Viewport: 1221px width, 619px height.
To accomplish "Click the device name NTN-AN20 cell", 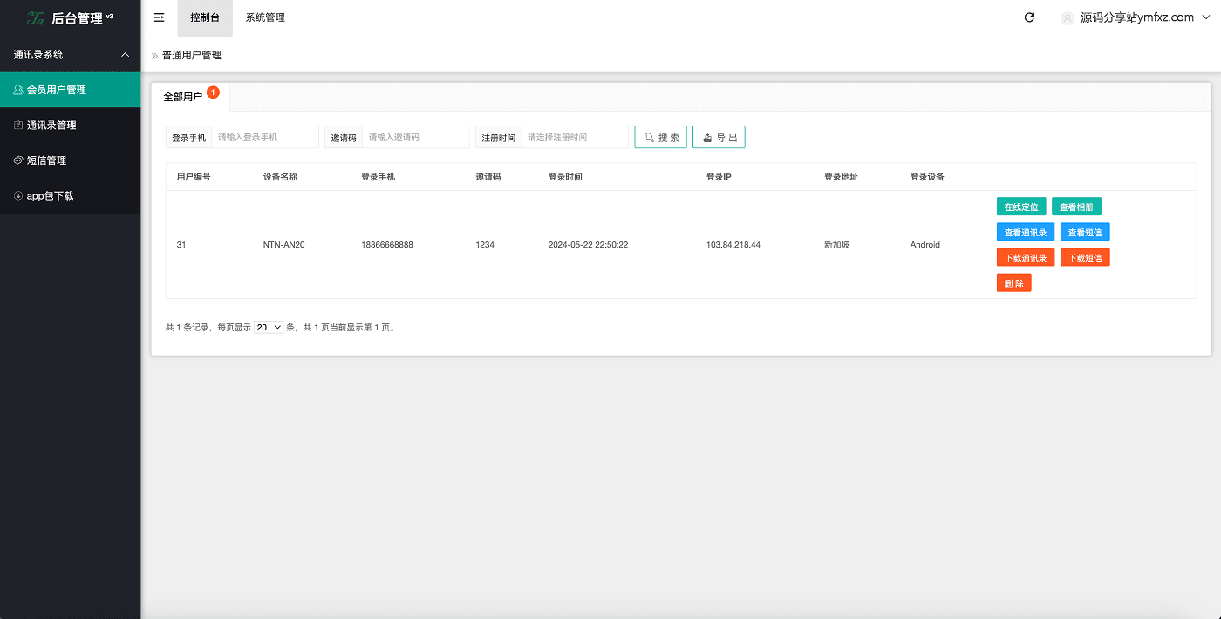I will coord(283,245).
